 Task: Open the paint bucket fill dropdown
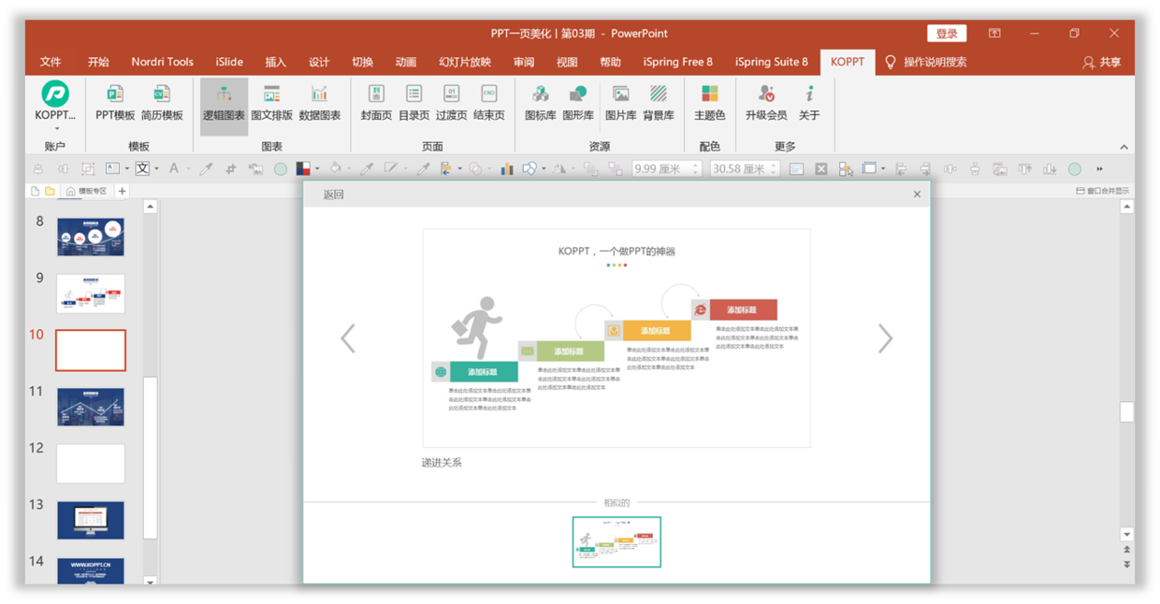[x=348, y=169]
